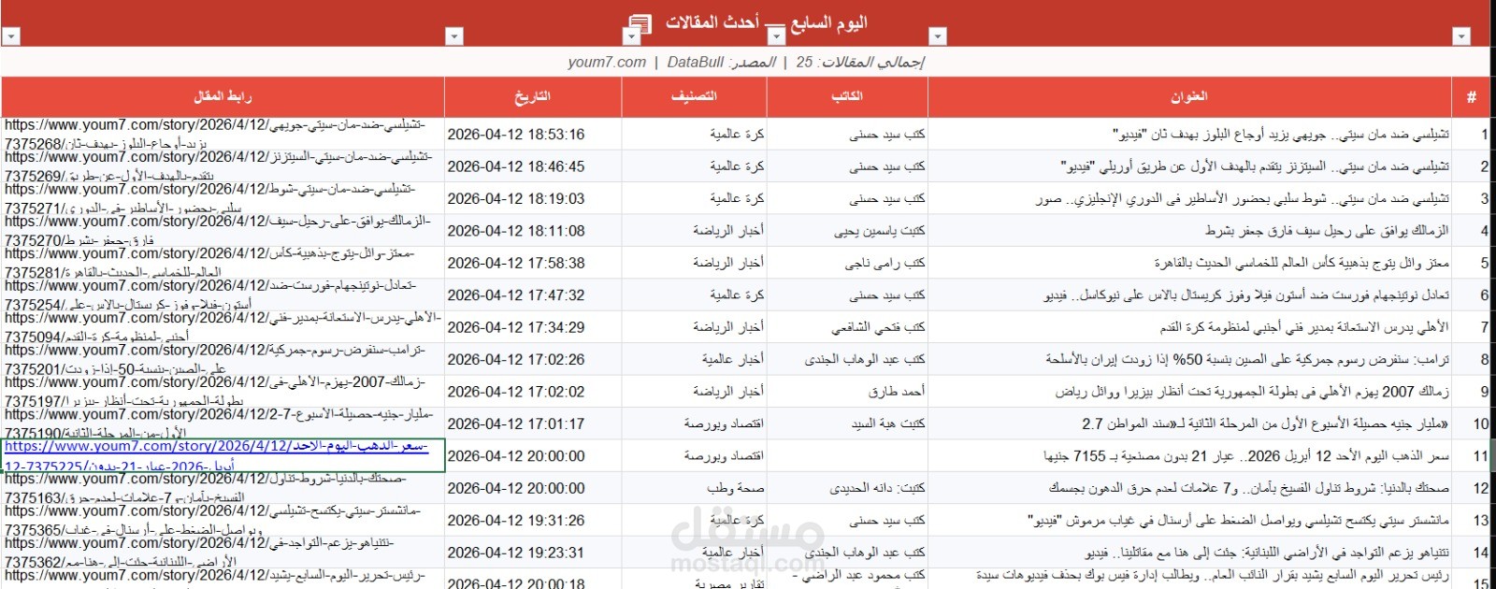The width and height of the screenshot is (1496, 589).
Task: Select the مانشستر سيتي يكتسح تشيلسي title cell
Action: click(x=1189, y=520)
